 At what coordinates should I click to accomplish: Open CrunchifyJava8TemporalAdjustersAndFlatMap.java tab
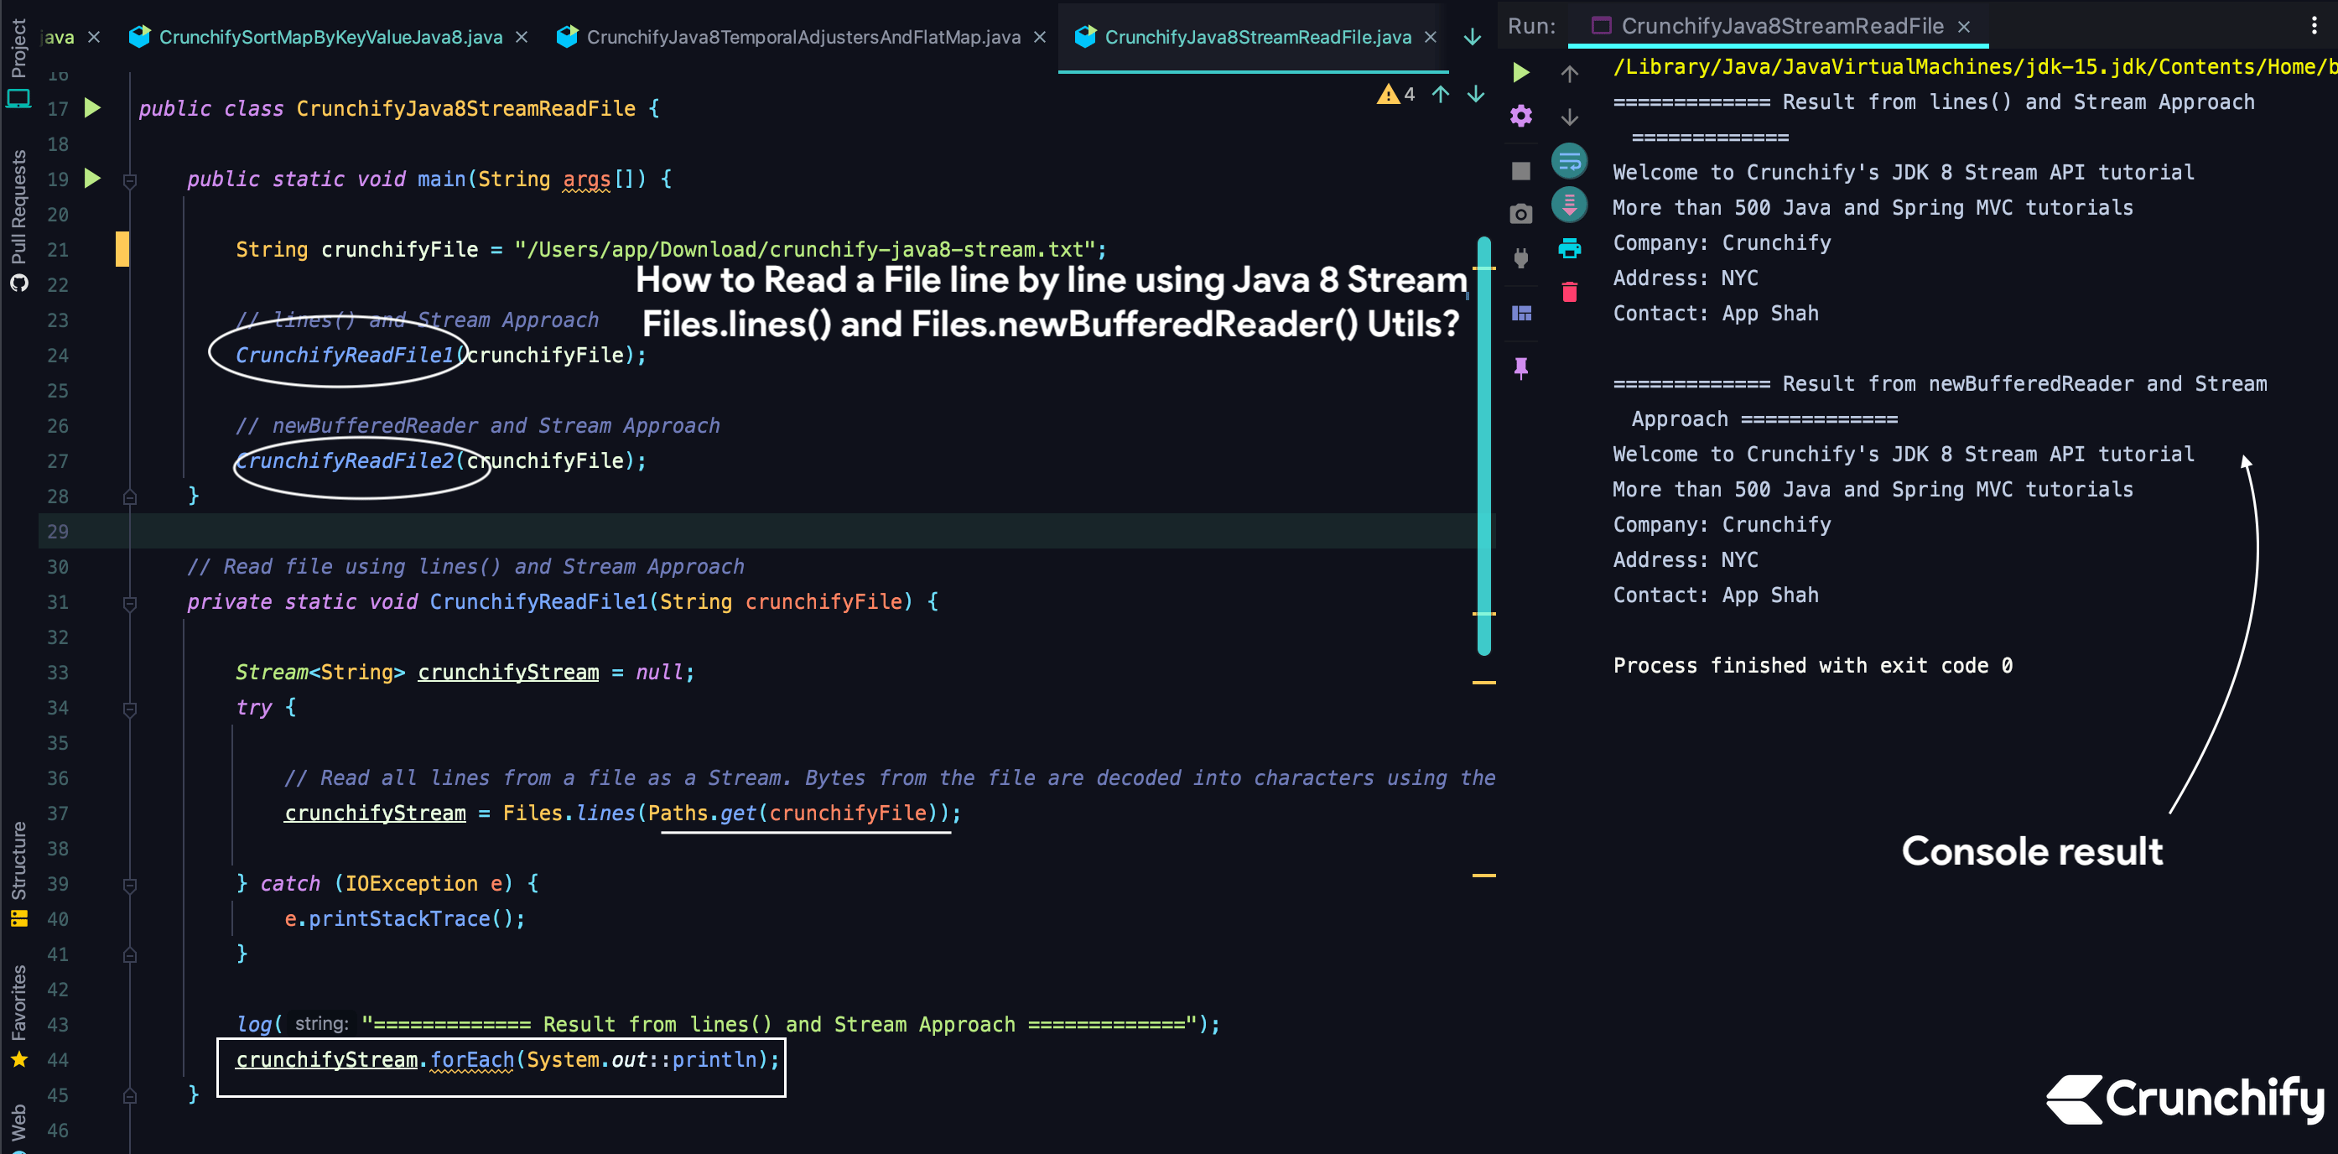click(x=803, y=37)
